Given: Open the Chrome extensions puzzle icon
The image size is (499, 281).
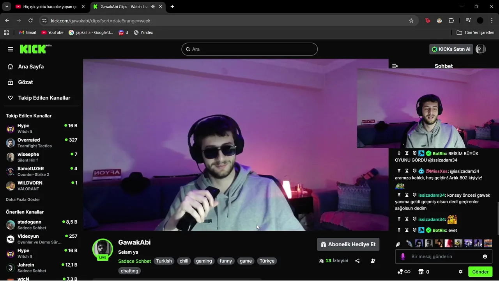Looking at the screenshot, I should [451, 21].
